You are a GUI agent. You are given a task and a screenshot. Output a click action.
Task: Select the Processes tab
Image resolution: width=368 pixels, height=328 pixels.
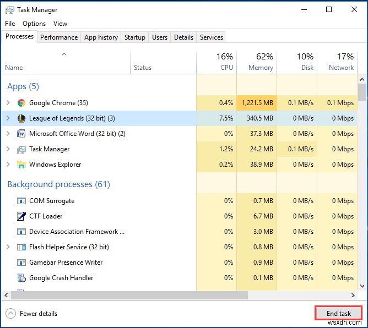19,36
